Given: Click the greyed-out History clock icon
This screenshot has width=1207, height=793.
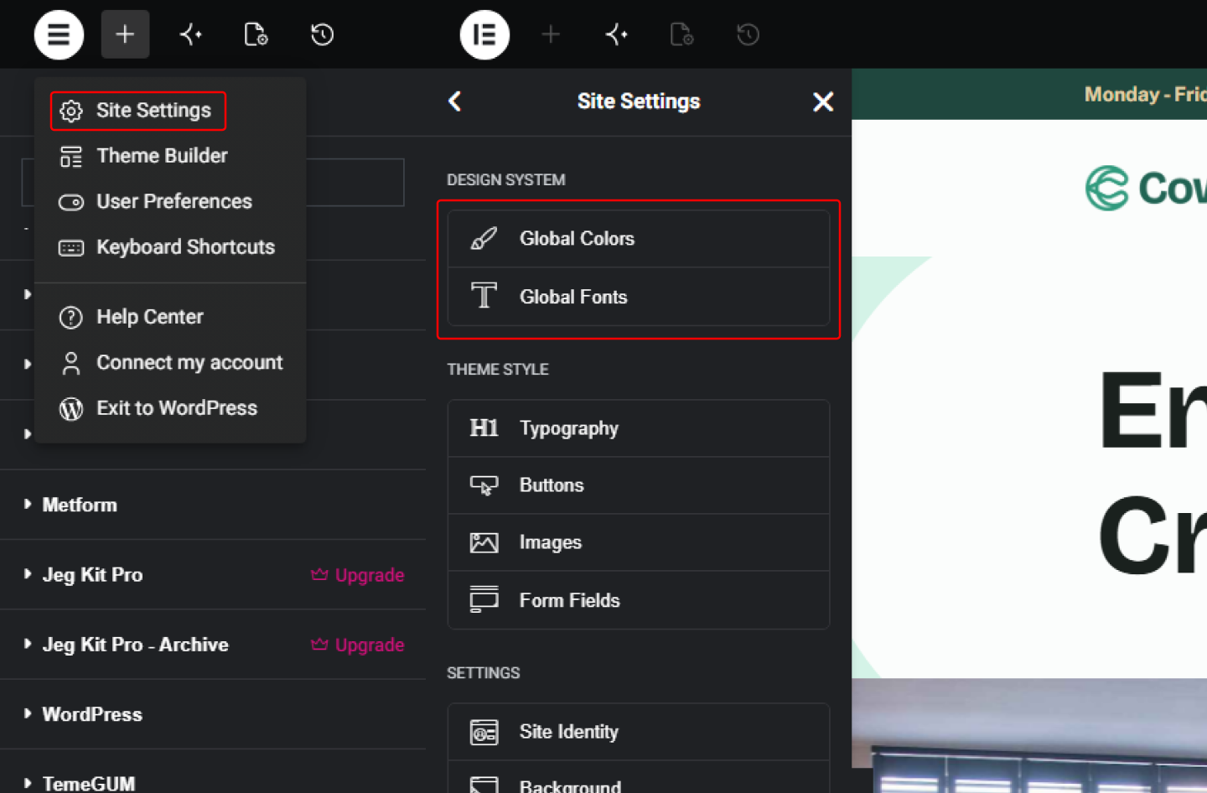Looking at the screenshot, I should (748, 34).
